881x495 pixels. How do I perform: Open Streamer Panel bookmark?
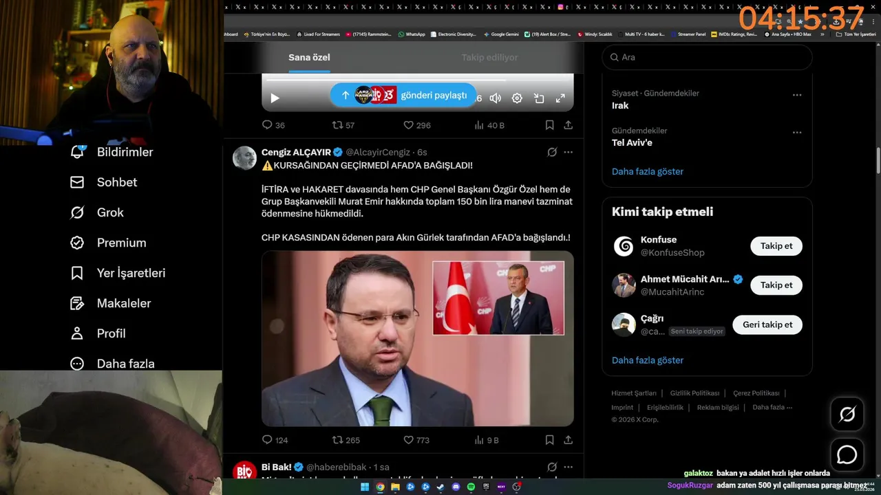[x=688, y=34]
